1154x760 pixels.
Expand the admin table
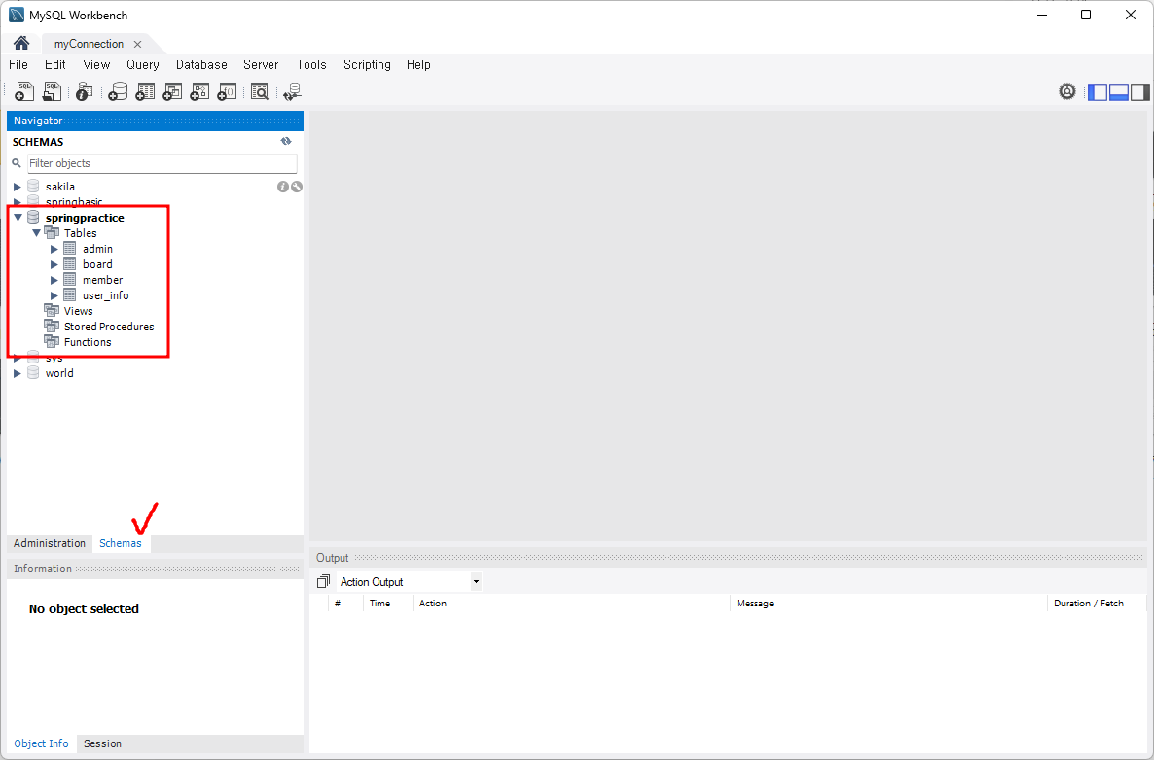(x=54, y=249)
